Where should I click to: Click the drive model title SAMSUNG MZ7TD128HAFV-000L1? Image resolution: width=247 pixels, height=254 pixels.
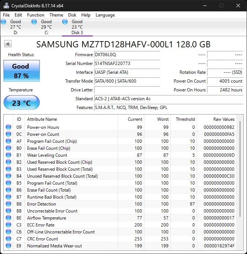point(105,44)
